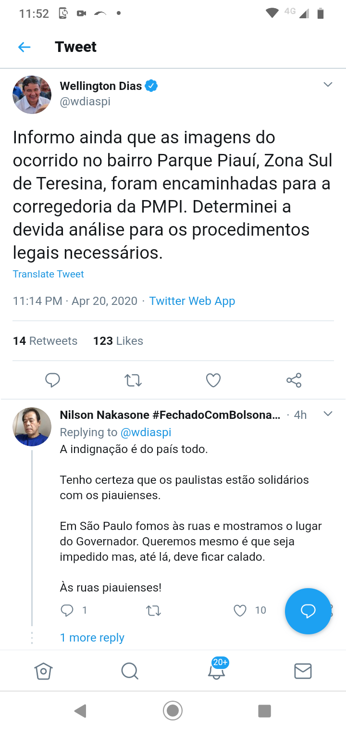Expand the hidden thread via the dots indicator
The width and height of the screenshot is (346, 731).
coord(32,637)
